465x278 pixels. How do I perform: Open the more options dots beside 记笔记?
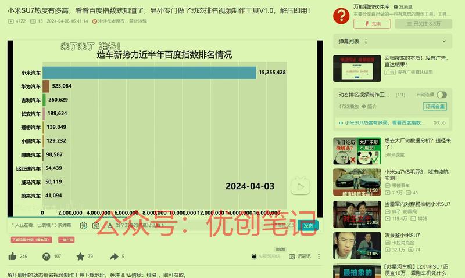tap(319, 257)
